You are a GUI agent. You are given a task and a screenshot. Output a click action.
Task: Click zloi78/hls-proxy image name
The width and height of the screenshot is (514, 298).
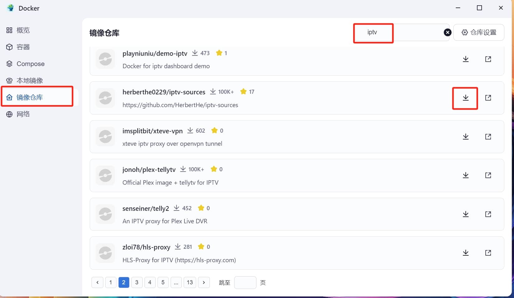[146, 247]
